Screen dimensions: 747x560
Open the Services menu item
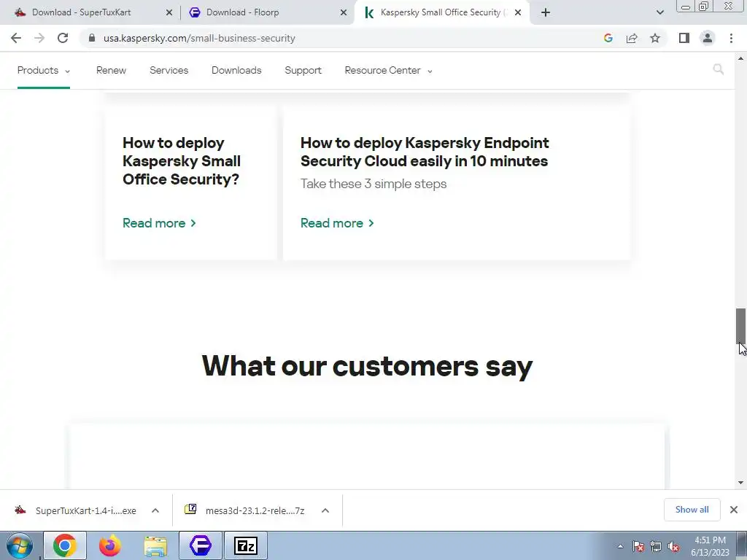click(169, 71)
